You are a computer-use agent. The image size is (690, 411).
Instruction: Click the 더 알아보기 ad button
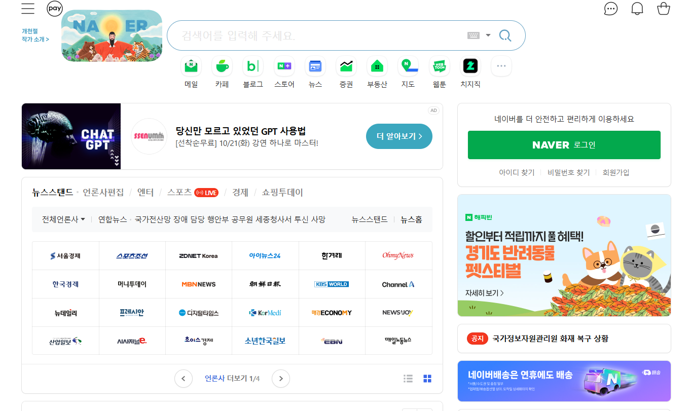click(x=399, y=136)
